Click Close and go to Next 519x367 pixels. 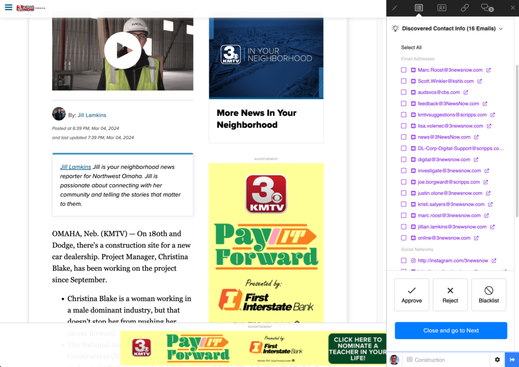[451, 330]
